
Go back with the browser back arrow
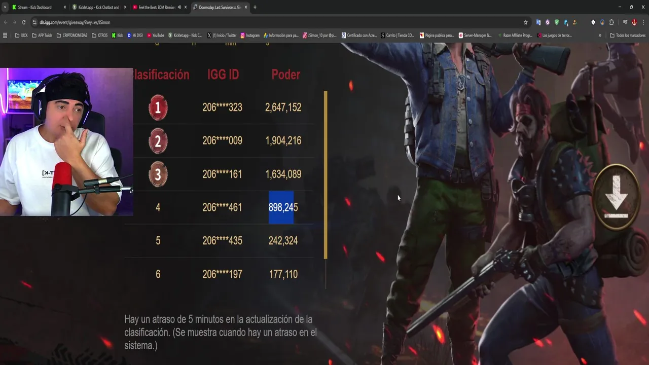(5, 22)
